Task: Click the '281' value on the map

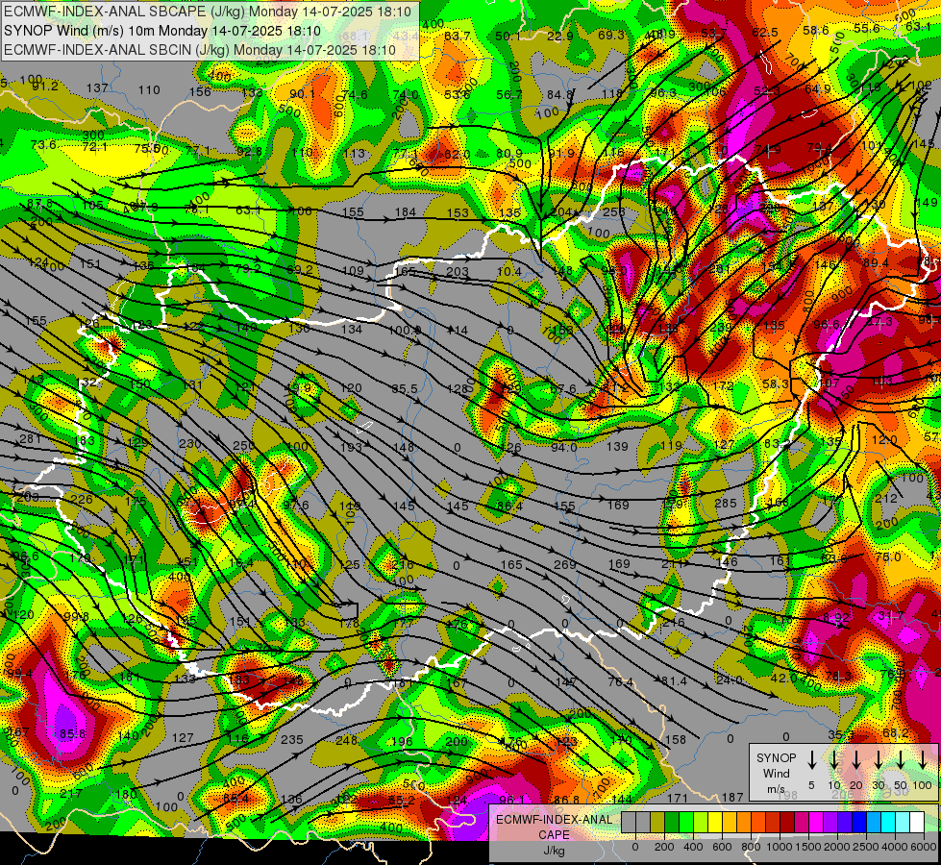Action: 30,439
